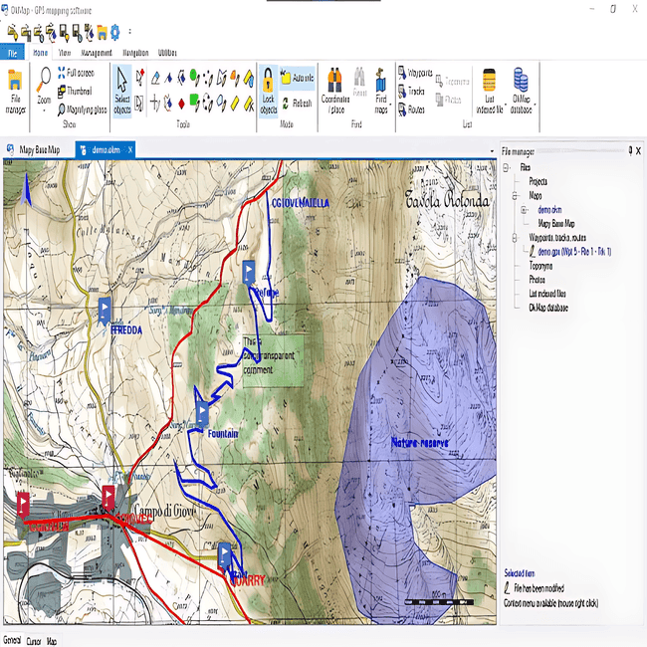647x647 pixels.
Task: Click the OkMap database icon
Action: coord(521,80)
